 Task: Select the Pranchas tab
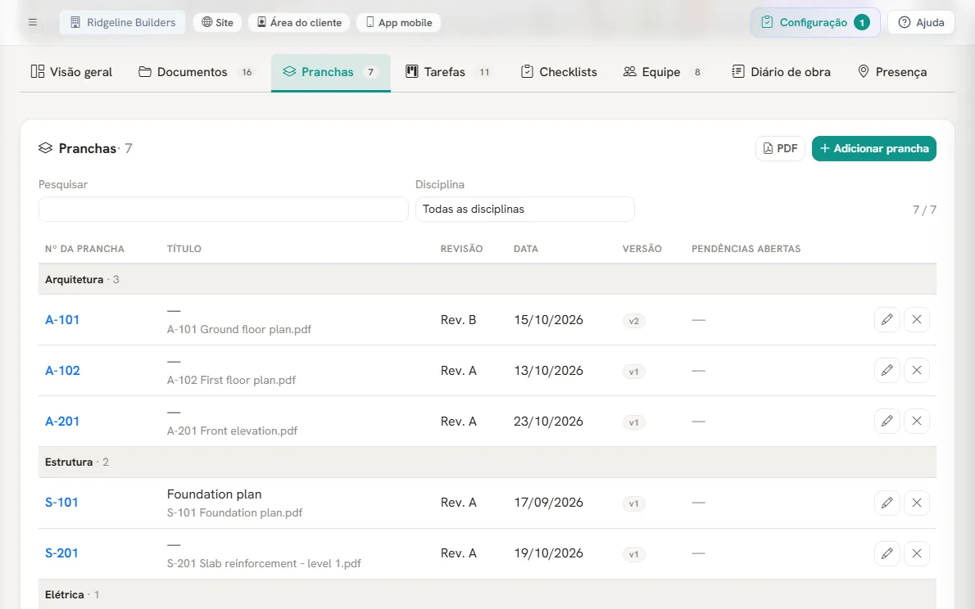331,72
